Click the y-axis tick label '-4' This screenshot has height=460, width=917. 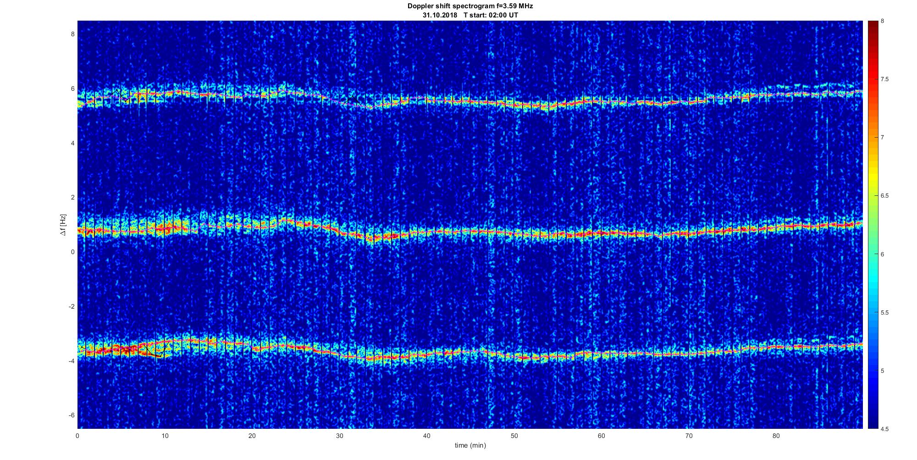pyautogui.click(x=72, y=361)
